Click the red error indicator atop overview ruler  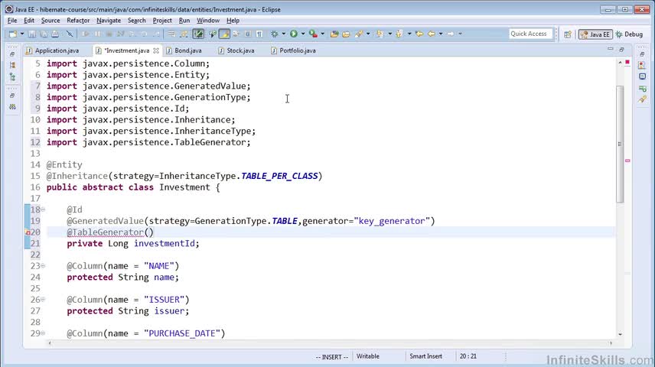pos(627,62)
